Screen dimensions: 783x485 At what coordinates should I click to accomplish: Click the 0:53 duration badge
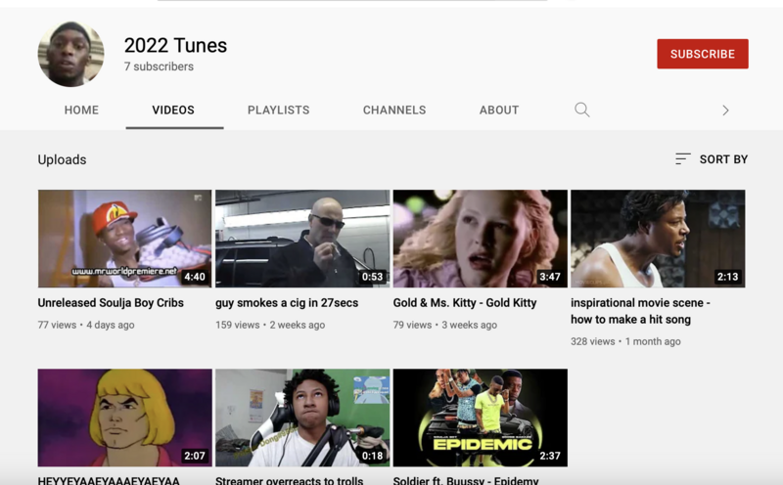[x=373, y=277]
